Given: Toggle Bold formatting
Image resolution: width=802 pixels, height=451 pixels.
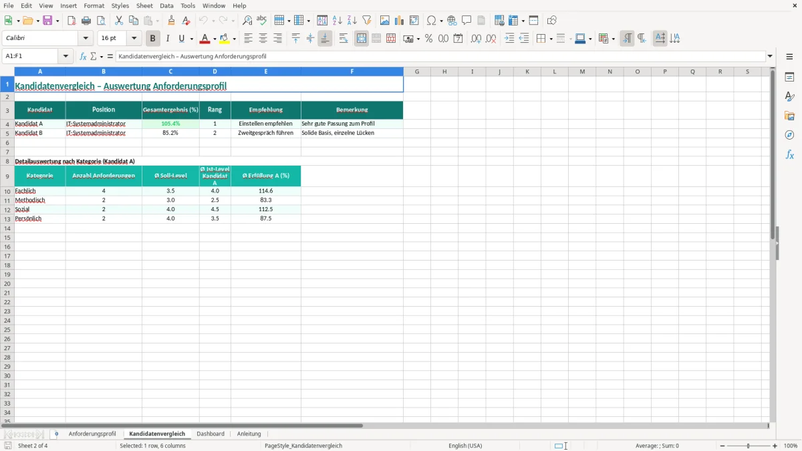Looking at the screenshot, I should [x=153, y=39].
